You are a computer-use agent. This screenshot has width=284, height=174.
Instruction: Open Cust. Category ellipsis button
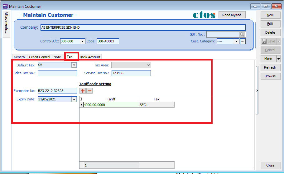point(243,41)
